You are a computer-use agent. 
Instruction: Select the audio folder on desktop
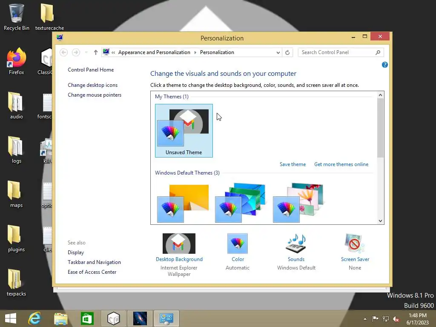click(17, 106)
